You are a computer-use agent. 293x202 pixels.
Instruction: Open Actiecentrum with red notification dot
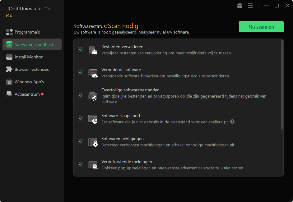tap(27, 94)
